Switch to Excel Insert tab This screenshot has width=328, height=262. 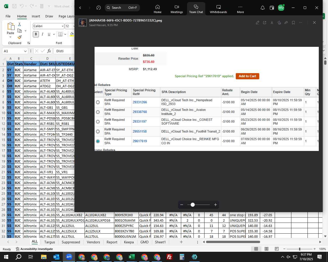(36, 16)
